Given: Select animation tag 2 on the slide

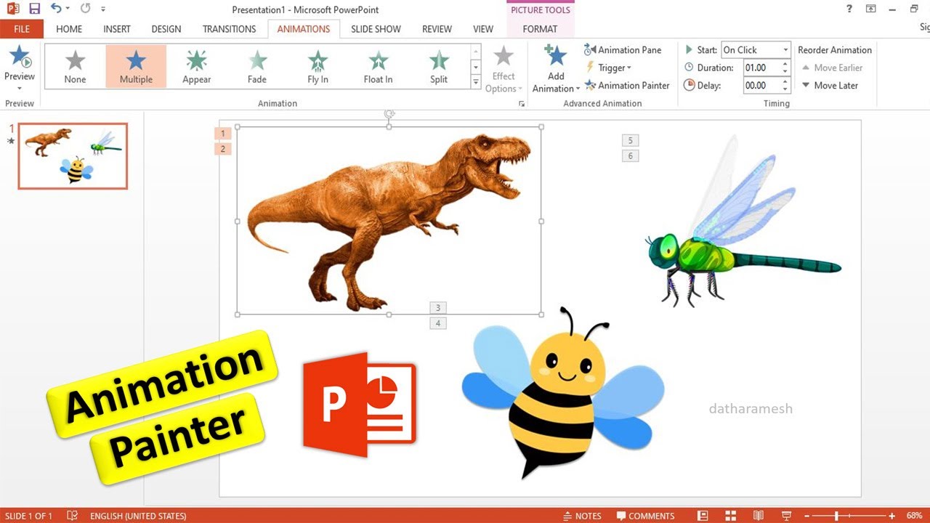Looking at the screenshot, I should (x=223, y=149).
